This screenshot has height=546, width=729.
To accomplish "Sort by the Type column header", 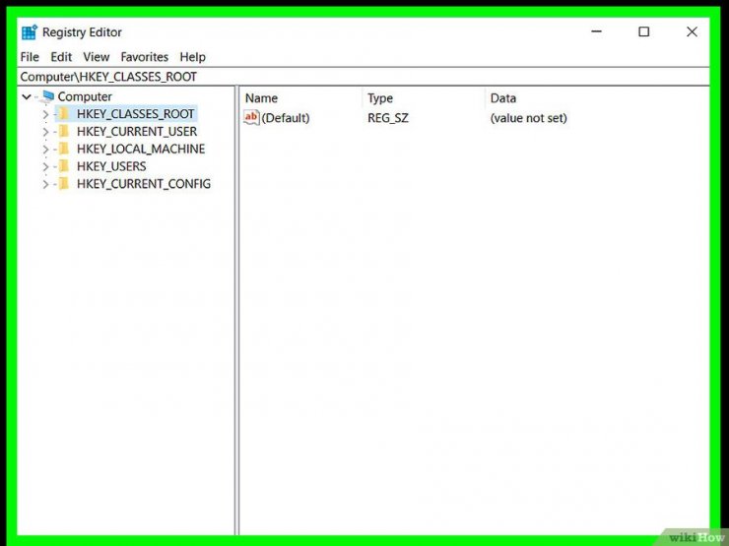I will coord(380,98).
